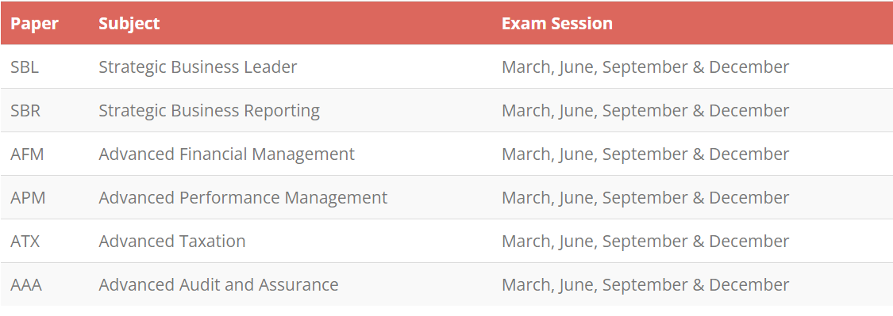This screenshot has height=316, width=893.
Task: Click the Subject column header
Action: (129, 23)
